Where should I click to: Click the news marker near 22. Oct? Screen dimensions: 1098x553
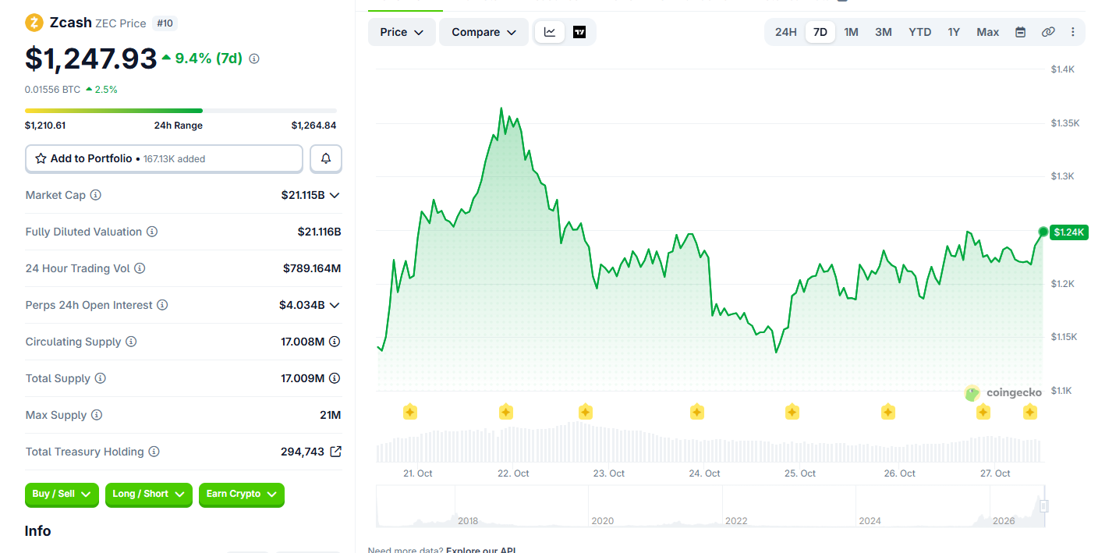505,412
